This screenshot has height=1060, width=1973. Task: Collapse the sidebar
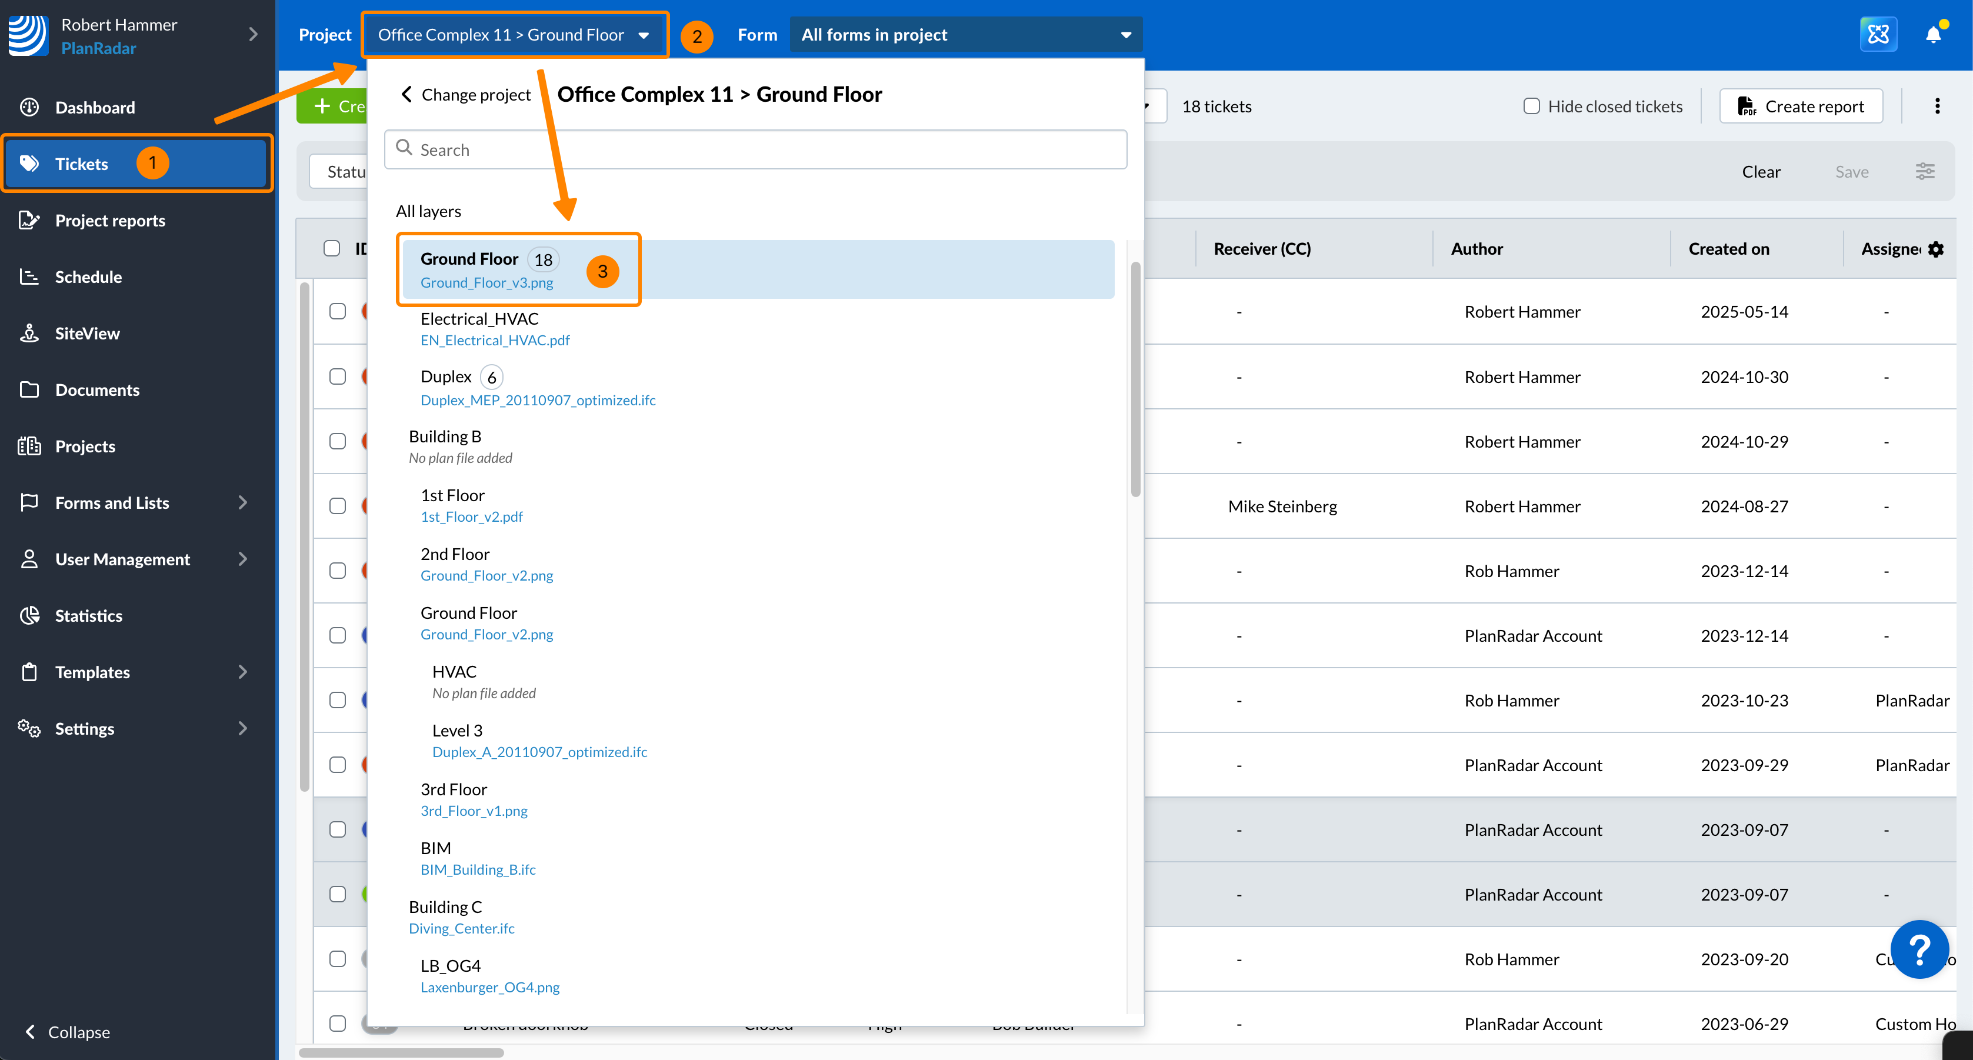(68, 1032)
